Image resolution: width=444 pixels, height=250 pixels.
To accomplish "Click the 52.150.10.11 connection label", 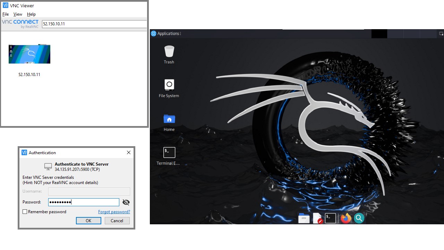I will pos(29,75).
